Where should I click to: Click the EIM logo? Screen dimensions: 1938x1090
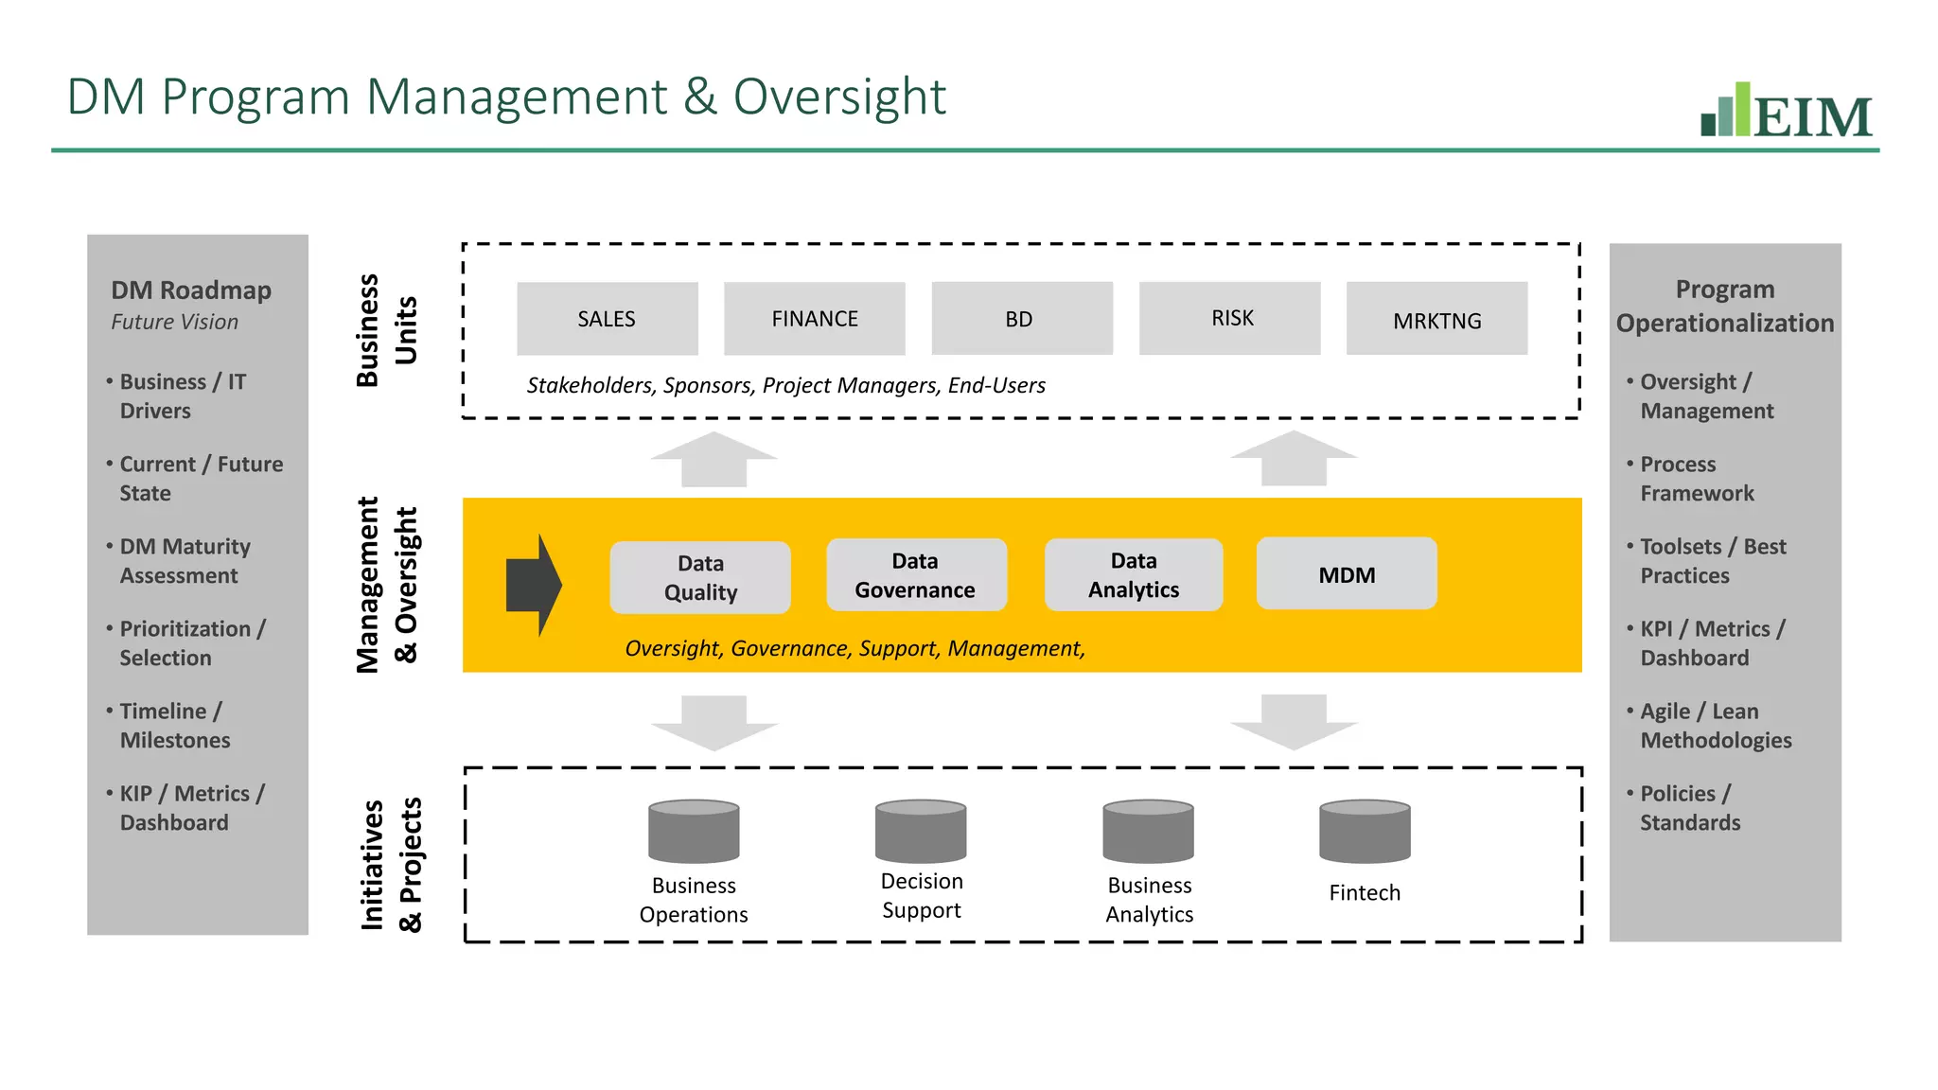point(1786,111)
